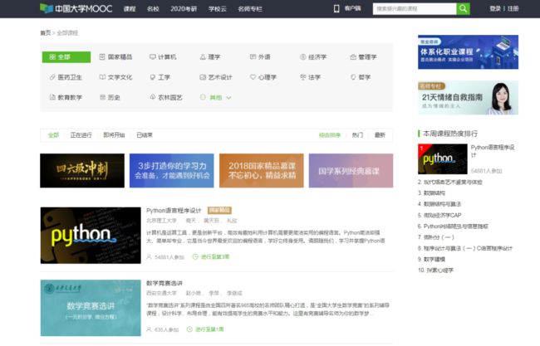The width and height of the screenshot is (540, 346).
Task: Select the 已结束 status filter tab
Action: pyautogui.click(x=145, y=135)
